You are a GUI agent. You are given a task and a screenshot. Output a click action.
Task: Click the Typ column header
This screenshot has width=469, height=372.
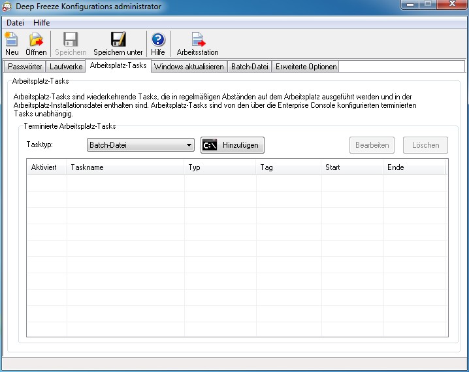point(220,167)
